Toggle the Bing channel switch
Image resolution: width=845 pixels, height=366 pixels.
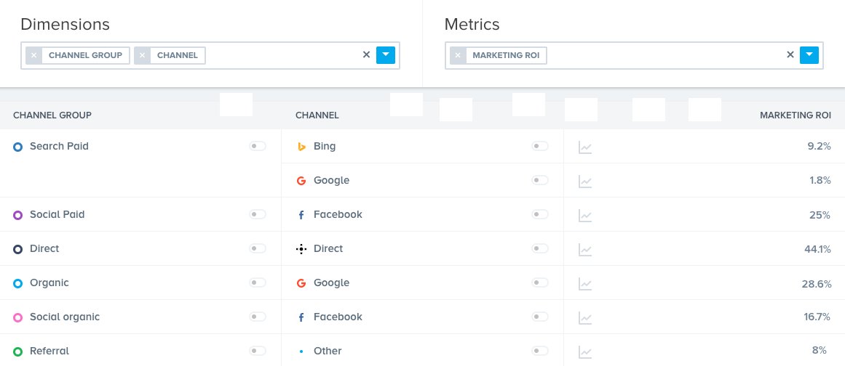[540, 146]
